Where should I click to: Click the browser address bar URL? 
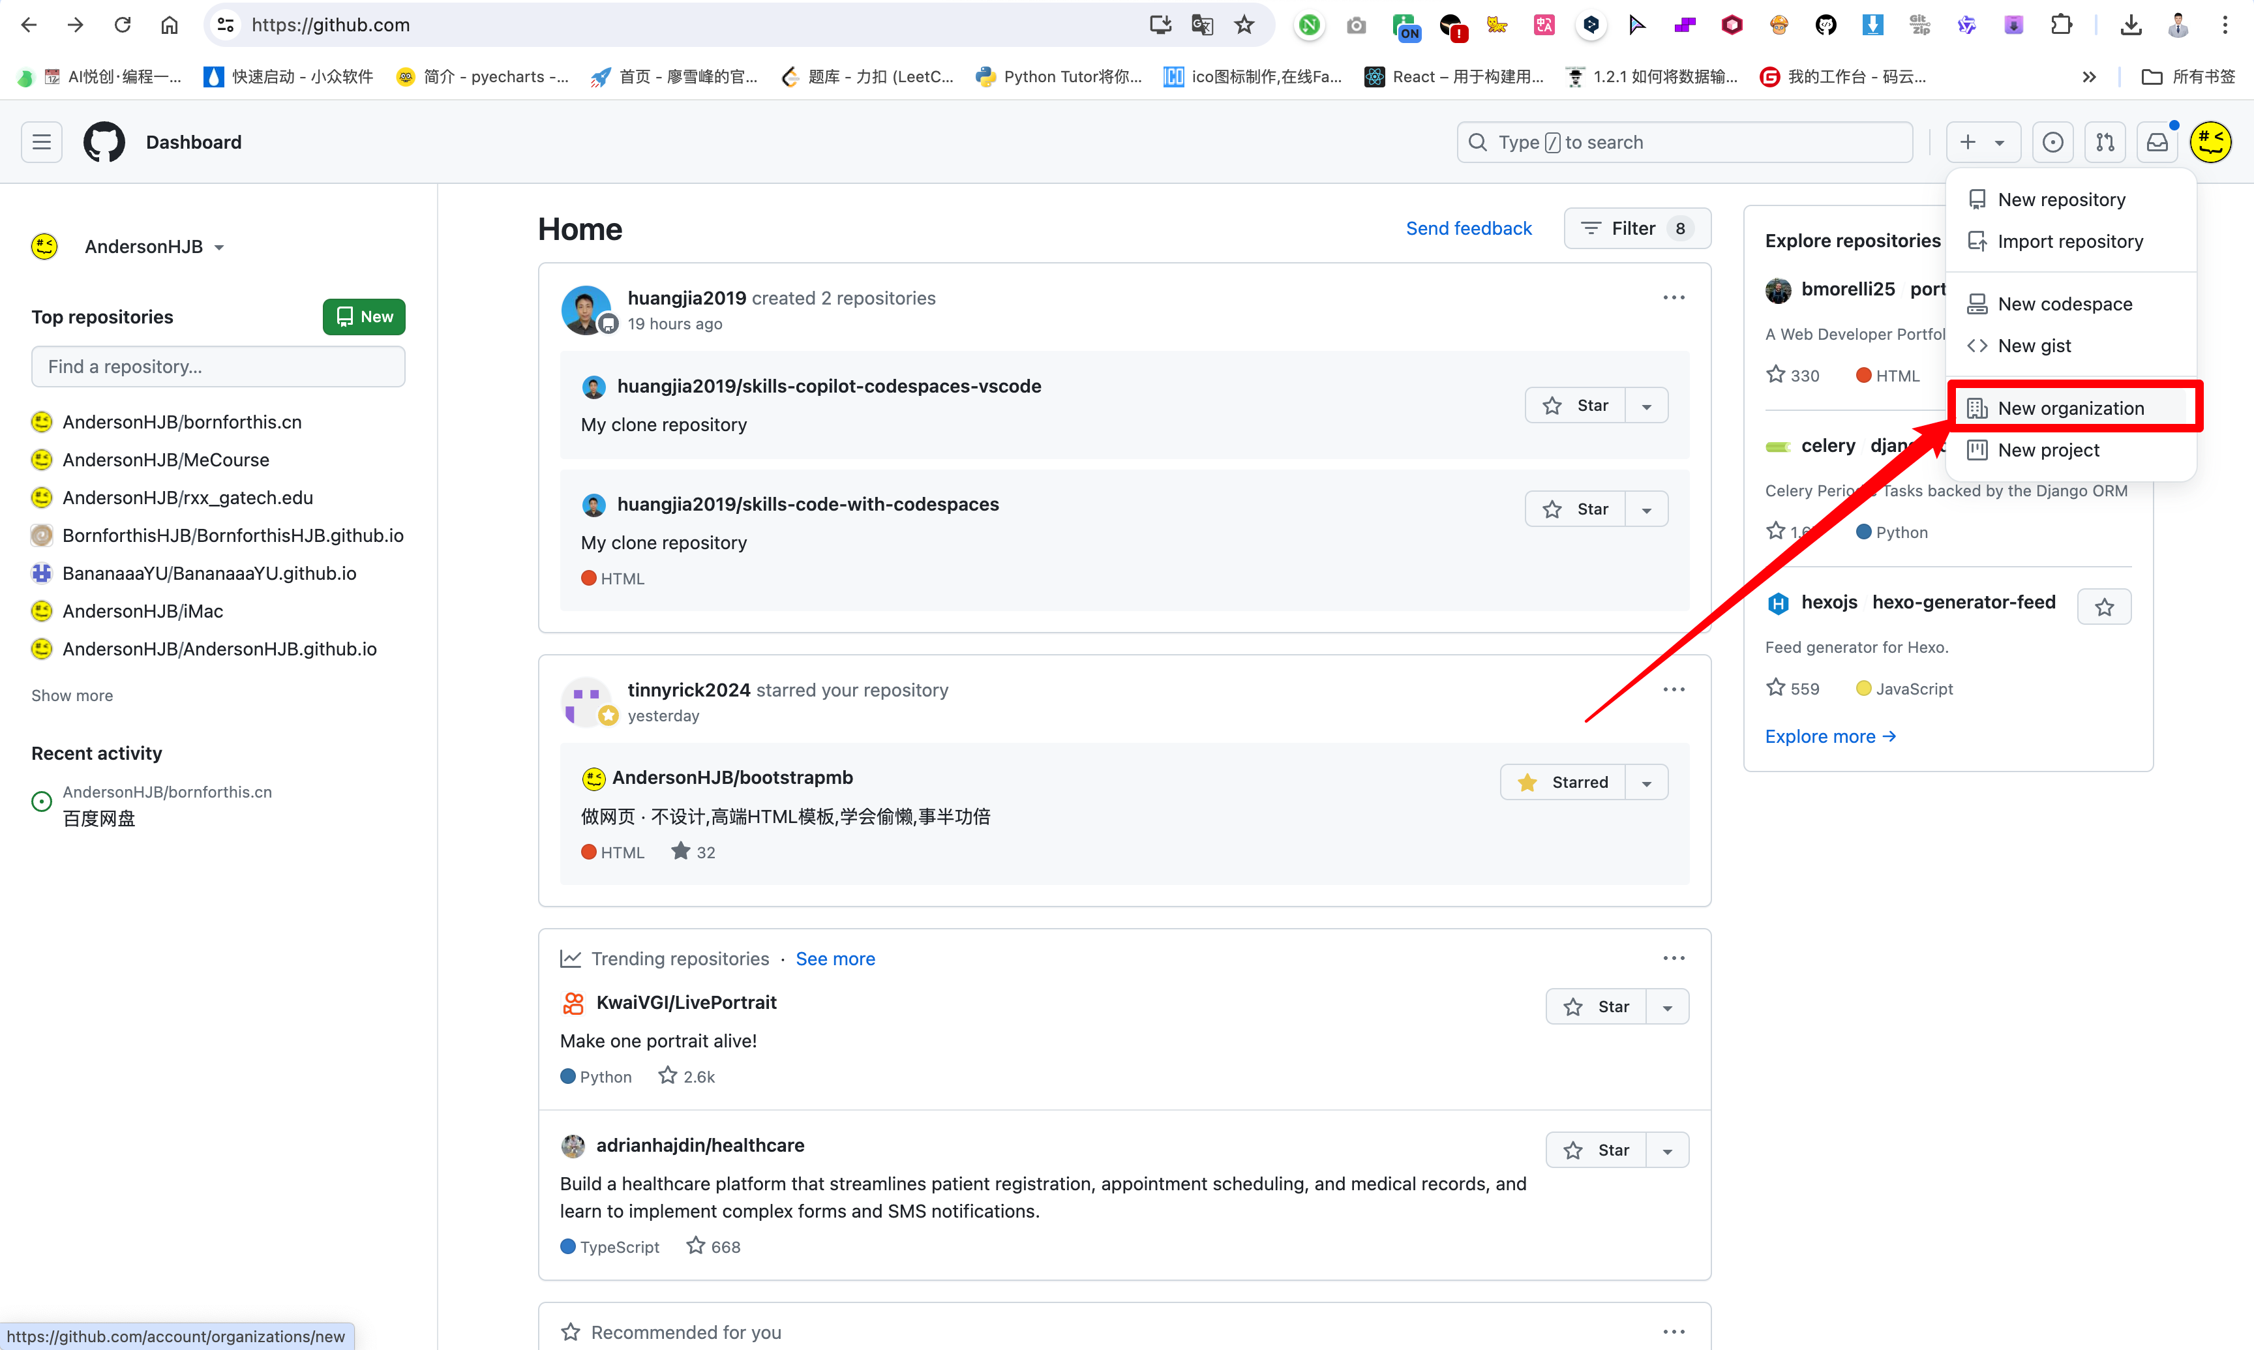pyautogui.click(x=330, y=25)
